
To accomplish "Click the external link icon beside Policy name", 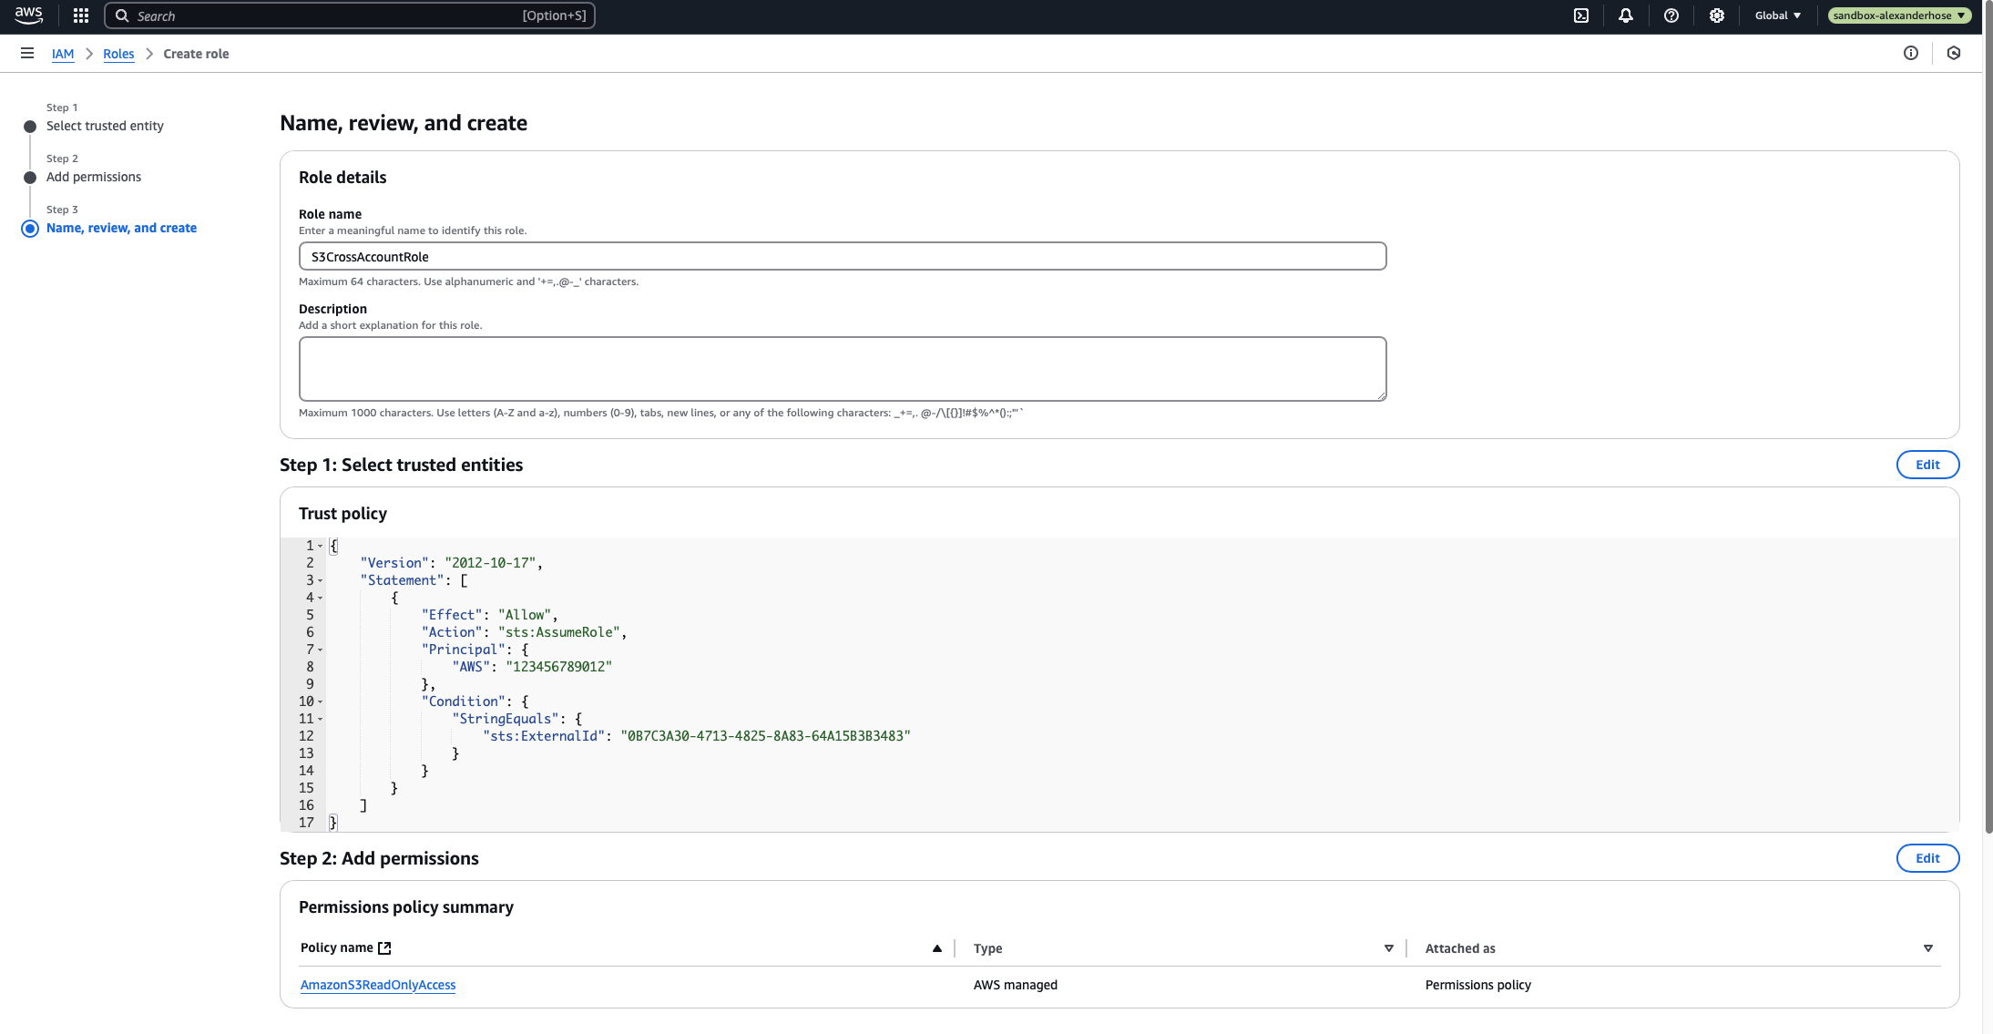I will tap(384, 948).
